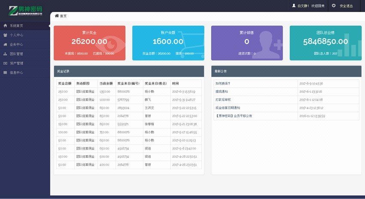The width and height of the screenshot is (365, 199).
Task: Click the 最新公告 panel header
Action: pos(286,71)
